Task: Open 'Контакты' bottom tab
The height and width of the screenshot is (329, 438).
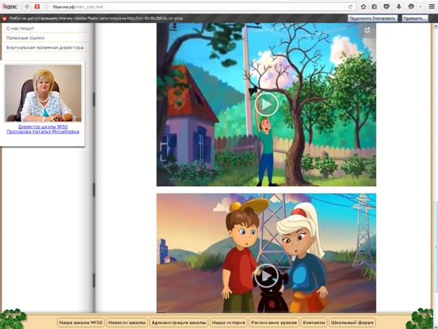Action: pyautogui.click(x=314, y=323)
